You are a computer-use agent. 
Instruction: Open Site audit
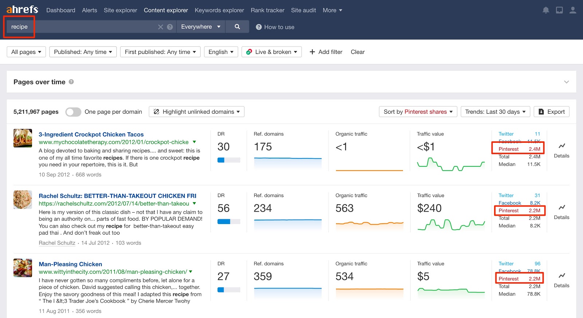click(304, 10)
